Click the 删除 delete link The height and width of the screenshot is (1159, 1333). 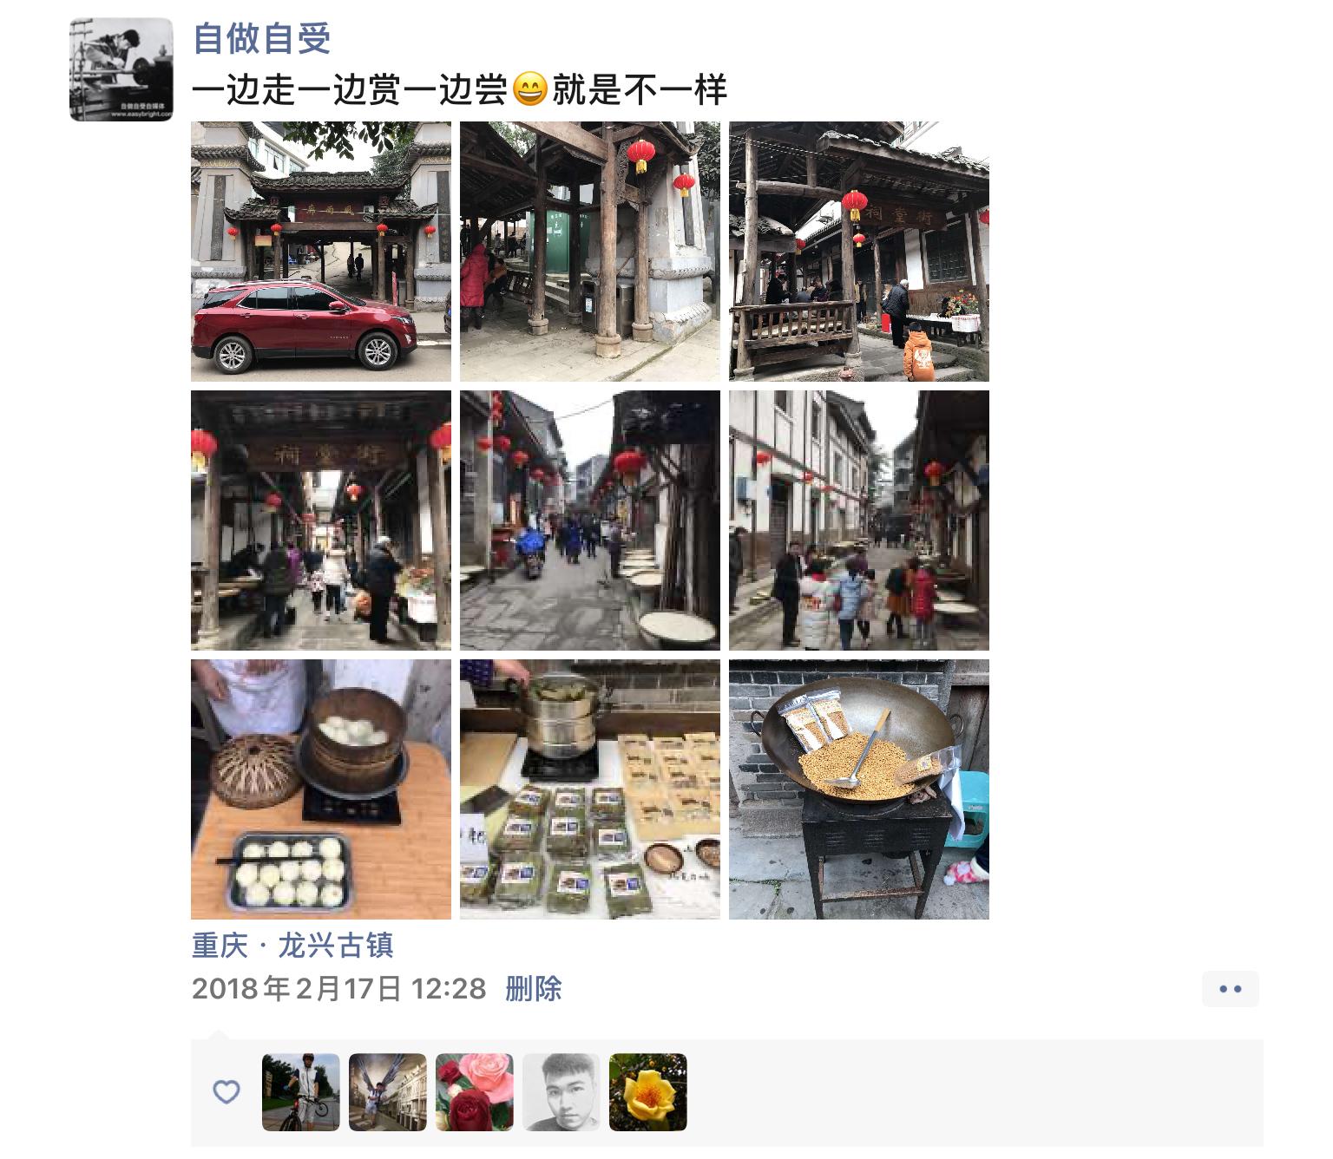point(534,988)
